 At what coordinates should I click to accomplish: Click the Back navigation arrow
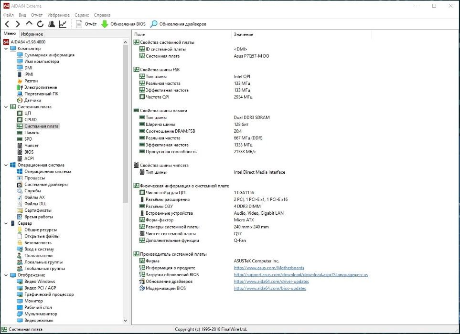point(7,24)
